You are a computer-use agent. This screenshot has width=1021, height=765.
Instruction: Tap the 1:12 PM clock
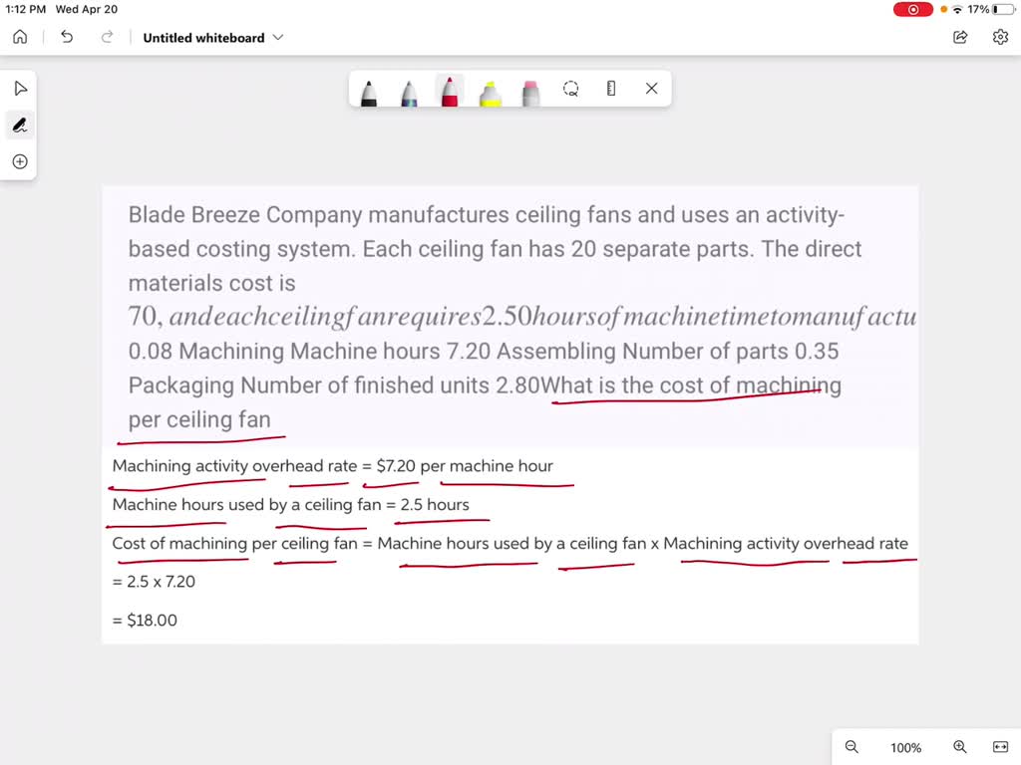(x=25, y=9)
